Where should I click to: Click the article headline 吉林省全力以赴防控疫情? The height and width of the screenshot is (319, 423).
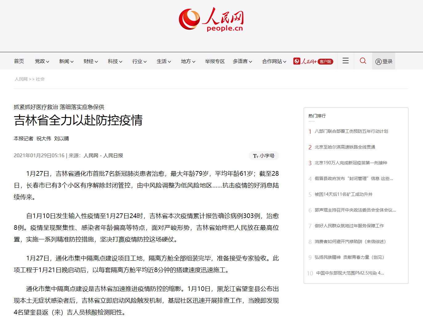pyautogui.click(x=78, y=120)
